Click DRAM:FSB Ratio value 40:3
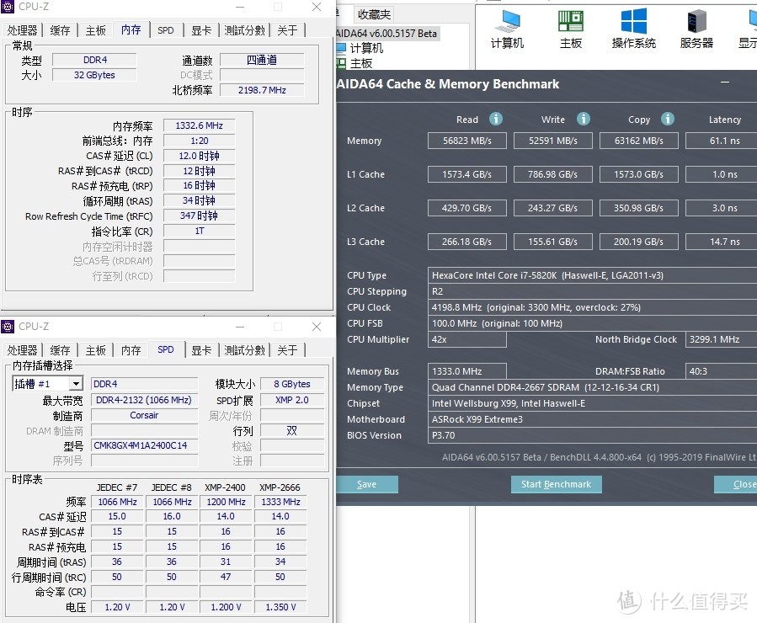This screenshot has height=623, width=757. point(722,371)
